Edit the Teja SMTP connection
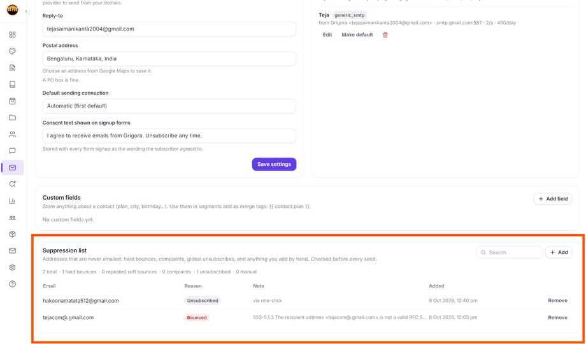The image size is (586, 344). (x=327, y=35)
